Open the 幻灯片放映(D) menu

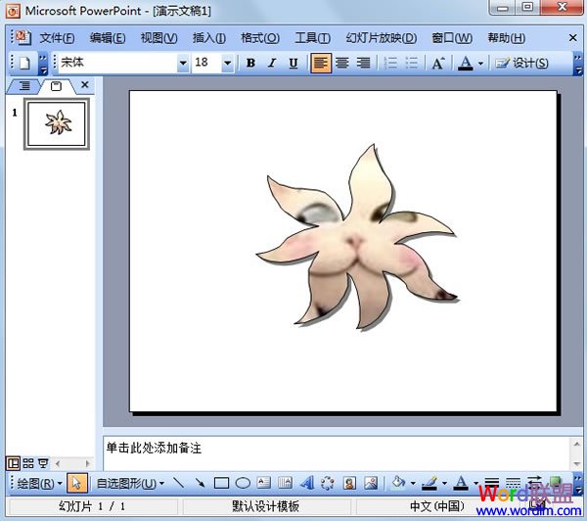[382, 38]
